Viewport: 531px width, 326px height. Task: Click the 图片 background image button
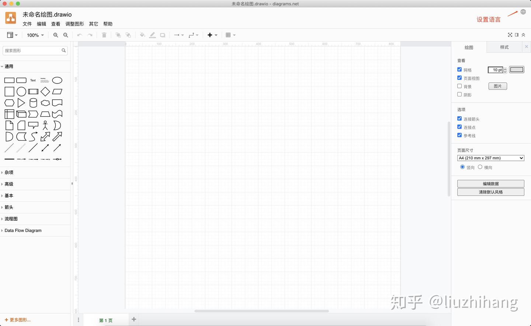[498, 86]
